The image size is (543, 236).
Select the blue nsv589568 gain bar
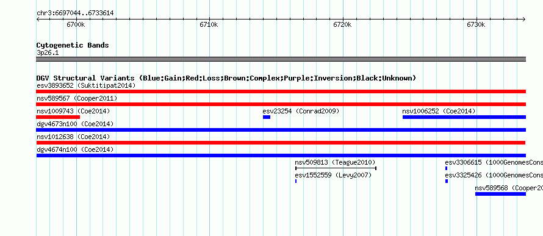[500, 194]
